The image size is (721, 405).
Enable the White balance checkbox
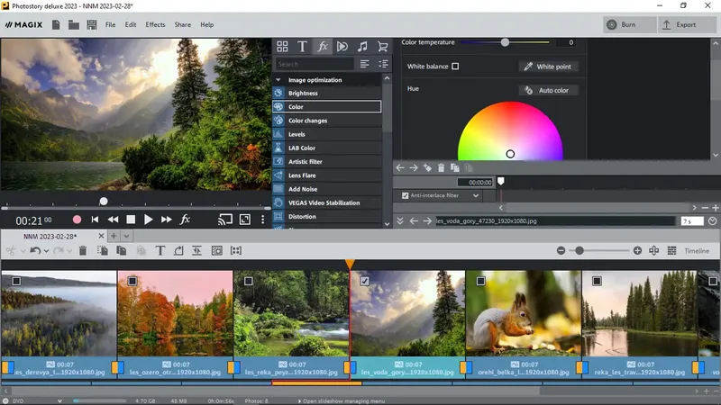click(x=455, y=67)
